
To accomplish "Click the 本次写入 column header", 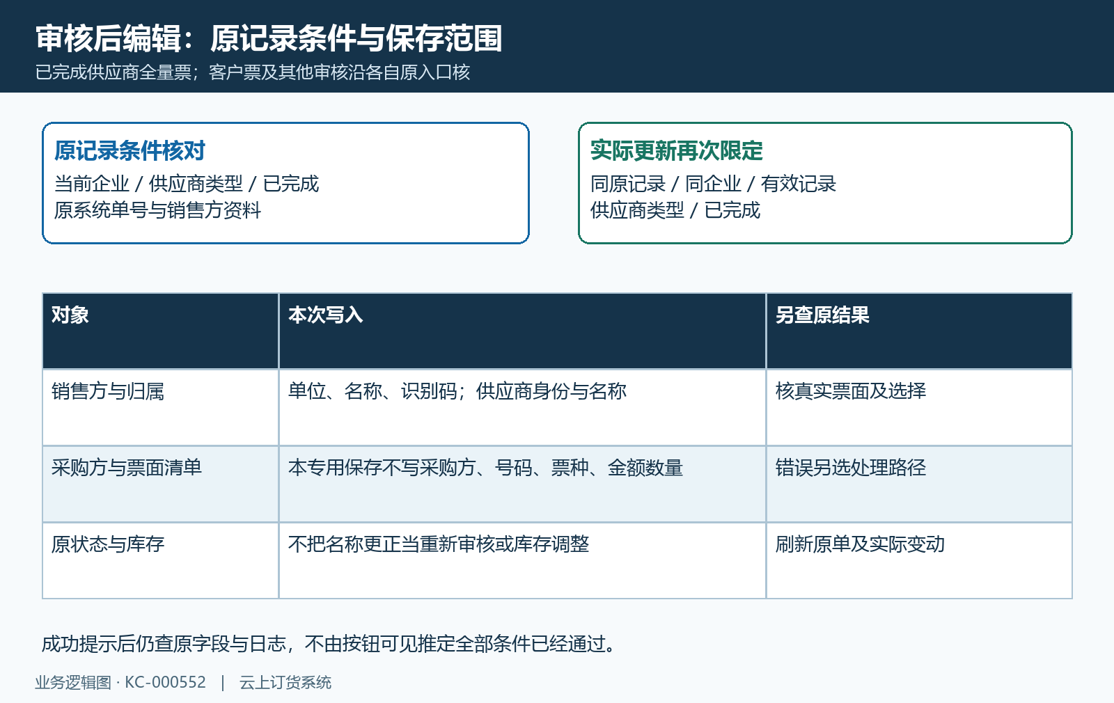I will pos(522,331).
